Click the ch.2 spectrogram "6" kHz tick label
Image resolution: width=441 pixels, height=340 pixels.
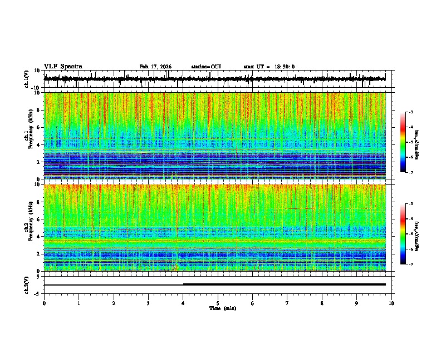point(39,219)
